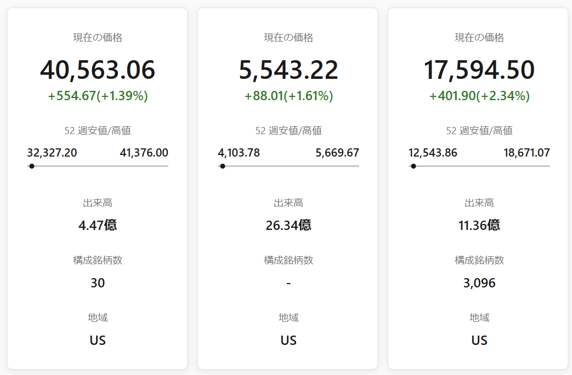Click the 52 週安値/高値 label in the 40,563.06 card
The width and height of the screenshot is (572, 375).
pos(98,131)
